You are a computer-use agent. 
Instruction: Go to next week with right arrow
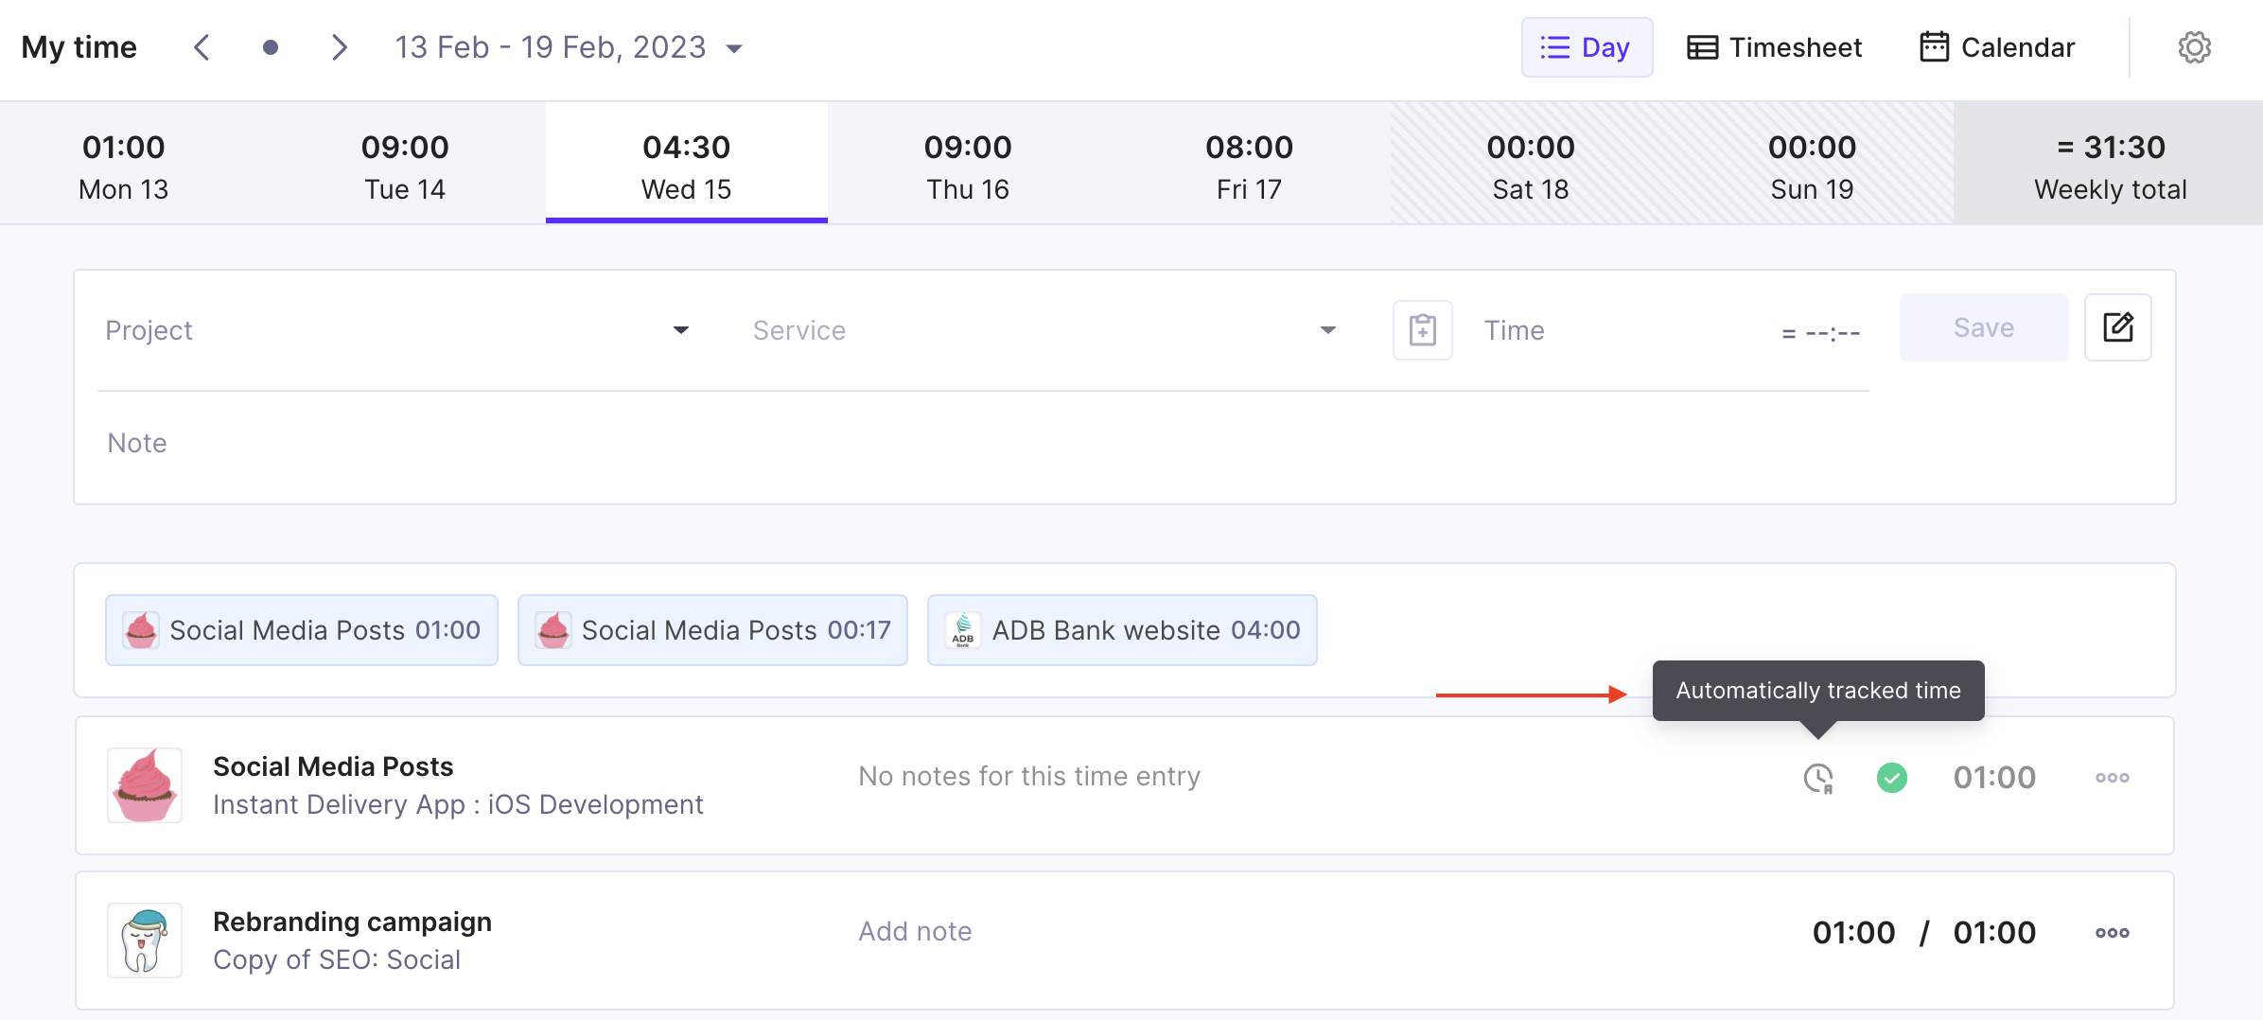pyautogui.click(x=339, y=47)
